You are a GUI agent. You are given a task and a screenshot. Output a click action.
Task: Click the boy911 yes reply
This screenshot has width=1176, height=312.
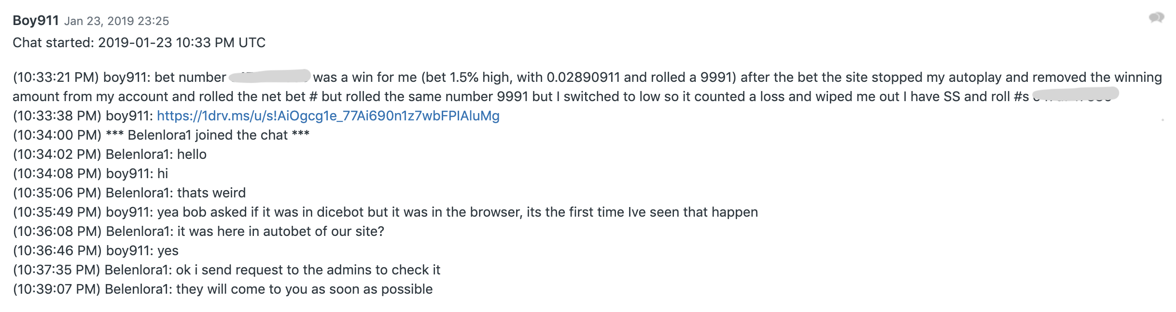point(96,251)
